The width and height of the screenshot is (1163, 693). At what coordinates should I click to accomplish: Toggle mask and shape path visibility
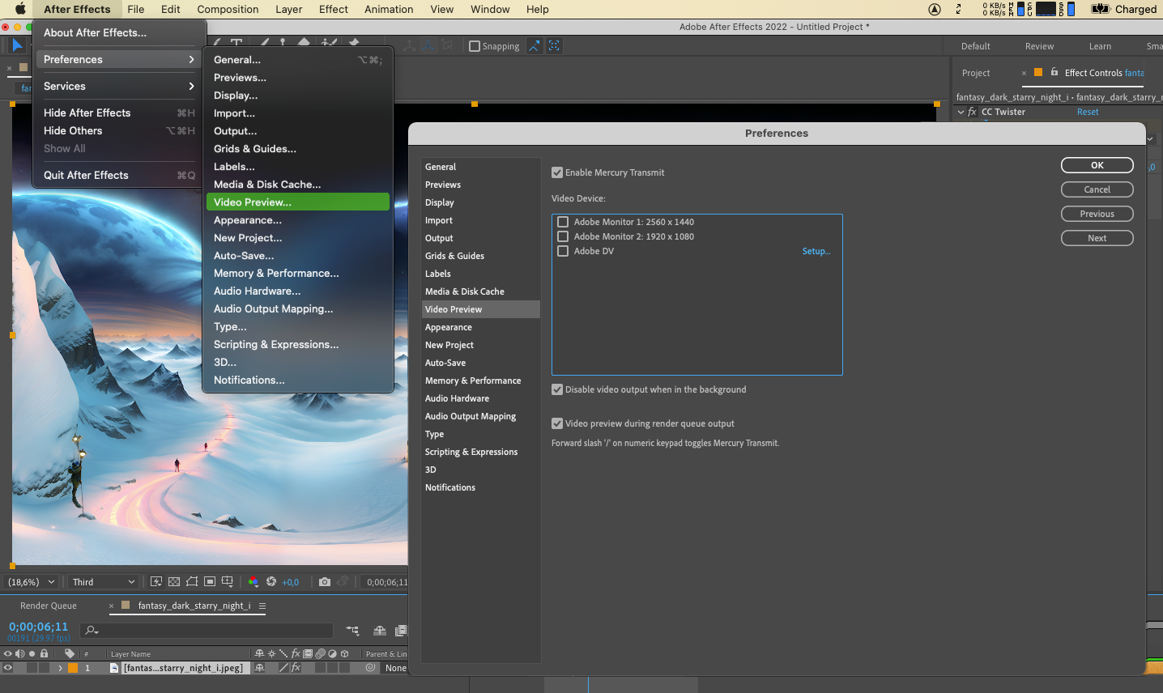click(x=192, y=581)
